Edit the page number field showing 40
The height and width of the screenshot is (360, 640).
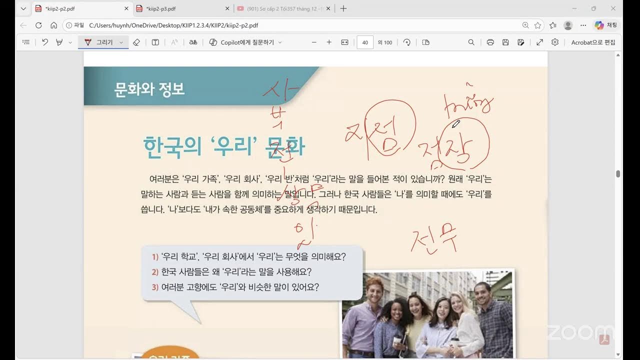click(x=365, y=42)
